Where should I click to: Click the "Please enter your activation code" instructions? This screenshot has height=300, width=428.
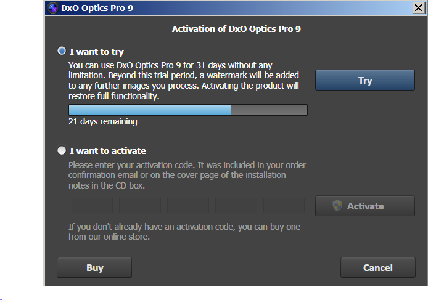(187, 174)
